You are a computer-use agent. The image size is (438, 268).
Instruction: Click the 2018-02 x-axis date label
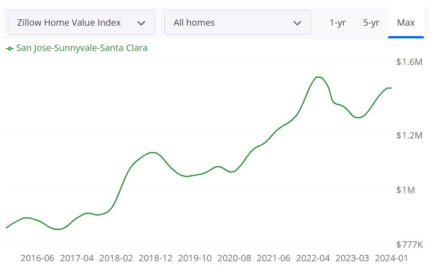coord(116,258)
